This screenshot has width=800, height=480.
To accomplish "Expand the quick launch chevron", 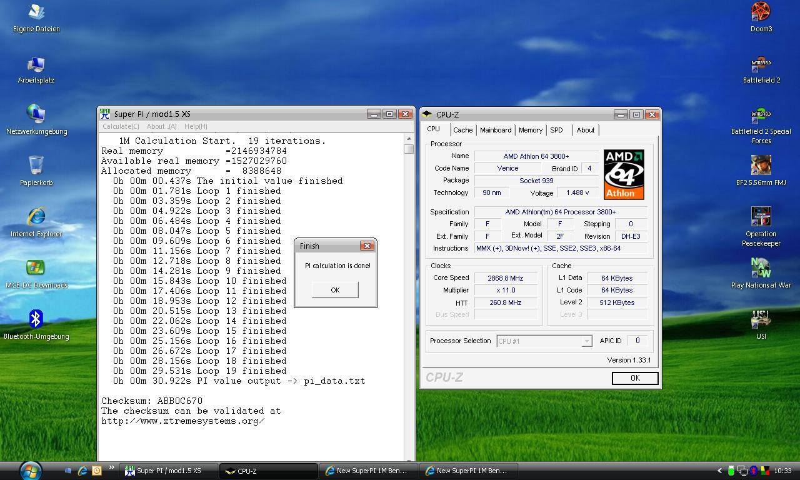I will coord(111,467).
